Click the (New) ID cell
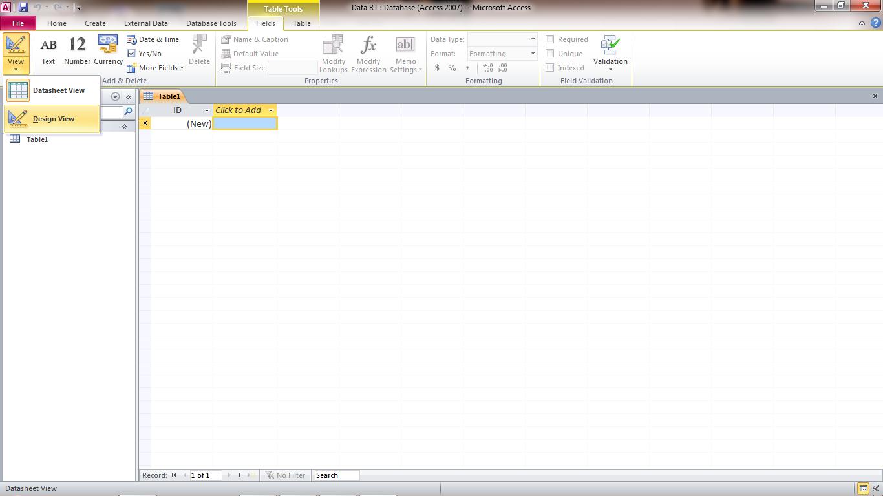This screenshot has width=883, height=496. coord(182,123)
